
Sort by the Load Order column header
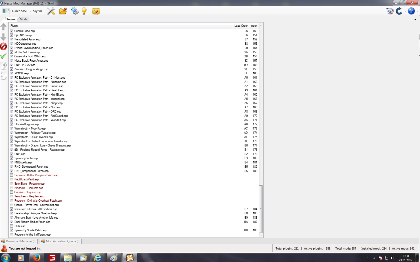click(x=241, y=26)
